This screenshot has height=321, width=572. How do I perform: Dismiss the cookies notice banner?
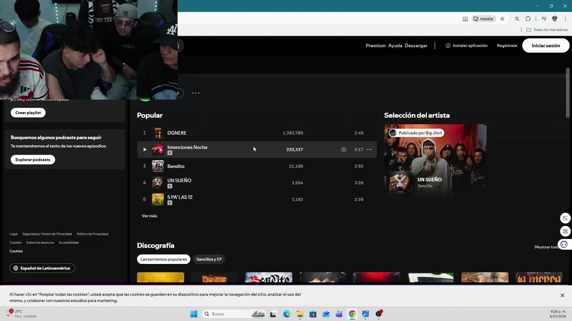(562, 295)
